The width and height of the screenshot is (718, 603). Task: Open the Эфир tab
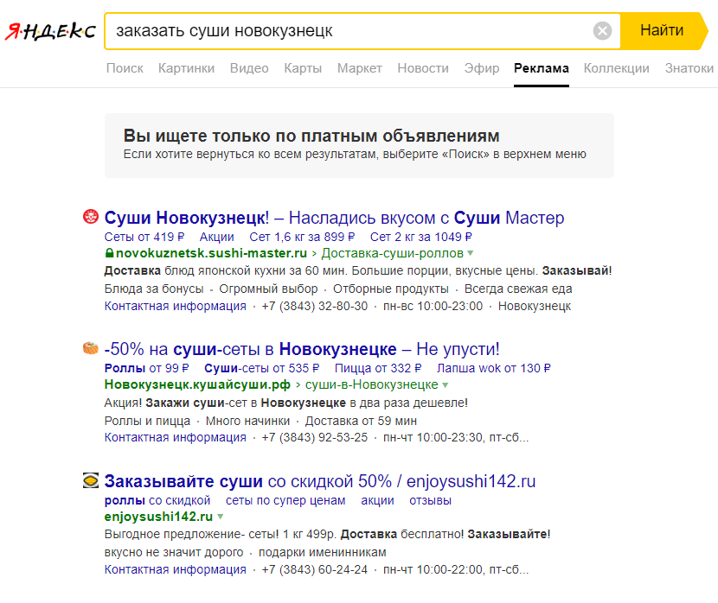(x=481, y=68)
